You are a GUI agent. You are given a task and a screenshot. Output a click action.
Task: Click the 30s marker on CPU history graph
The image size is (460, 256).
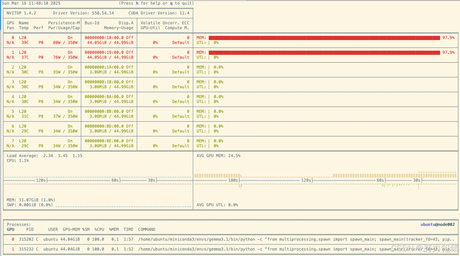(x=151, y=180)
